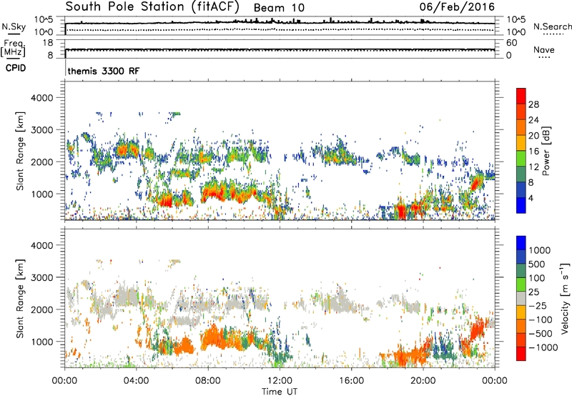The width and height of the screenshot is (572, 396).
Task: Click the "08:00" time axis tick label
Action: point(208,381)
